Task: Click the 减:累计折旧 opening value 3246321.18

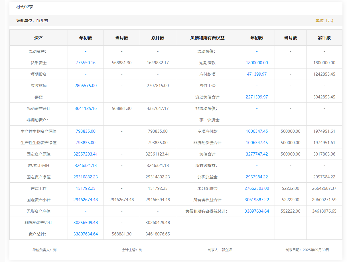Action: point(86,166)
